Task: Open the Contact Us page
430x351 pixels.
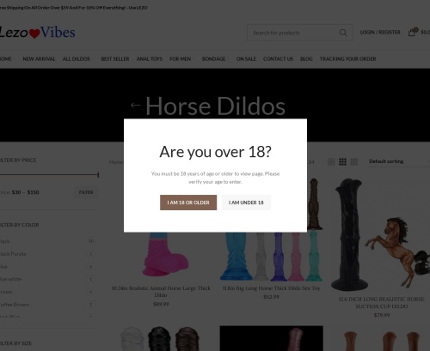Action: point(278,59)
